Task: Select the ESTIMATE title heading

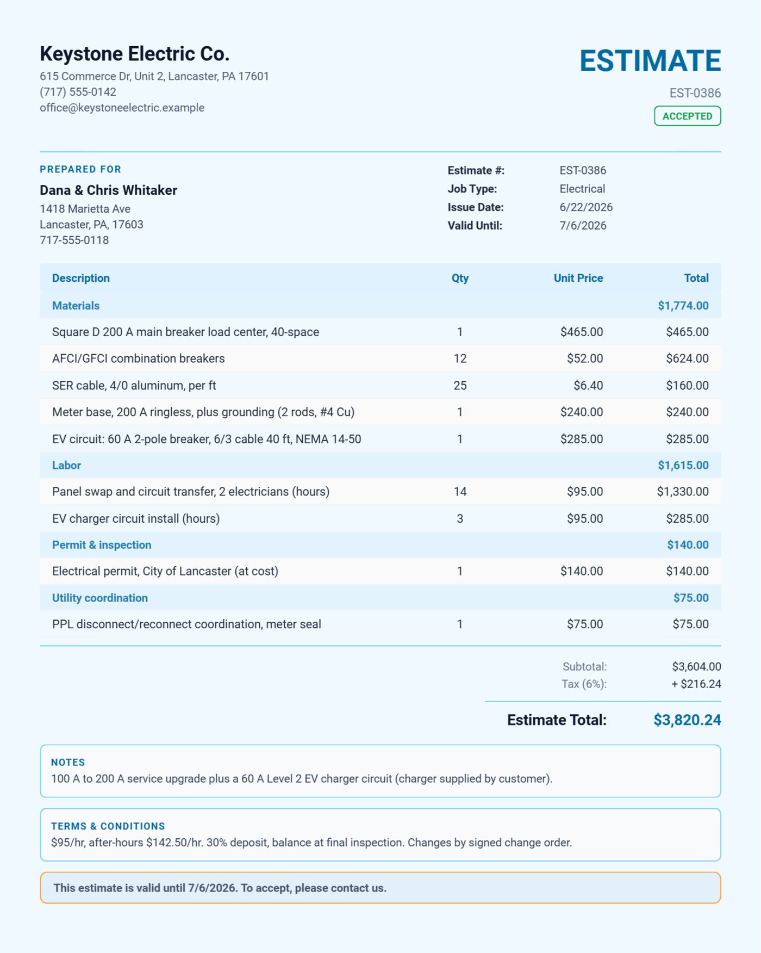Action: point(650,60)
